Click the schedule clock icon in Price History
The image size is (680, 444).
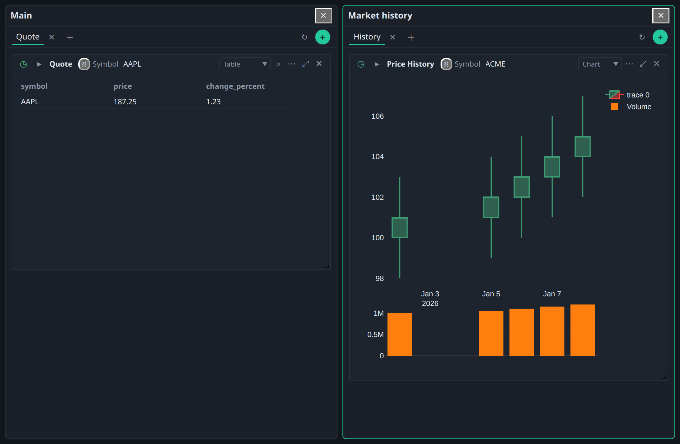[361, 64]
